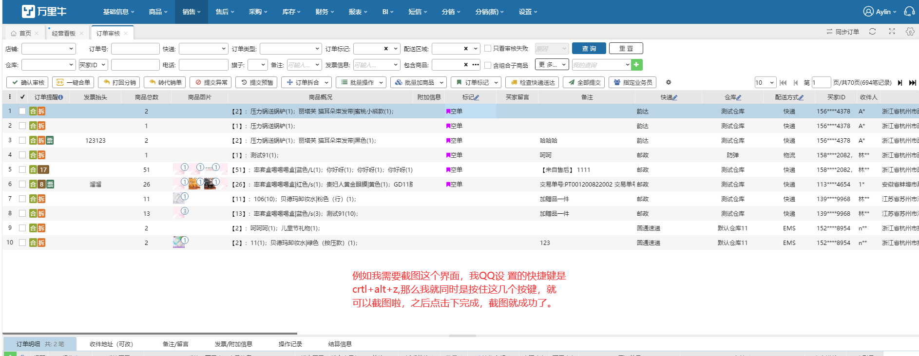This screenshot has width=919, height=356.
Task: Switch to the 首页 tab
Action: pyautogui.click(x=24, y=33)
